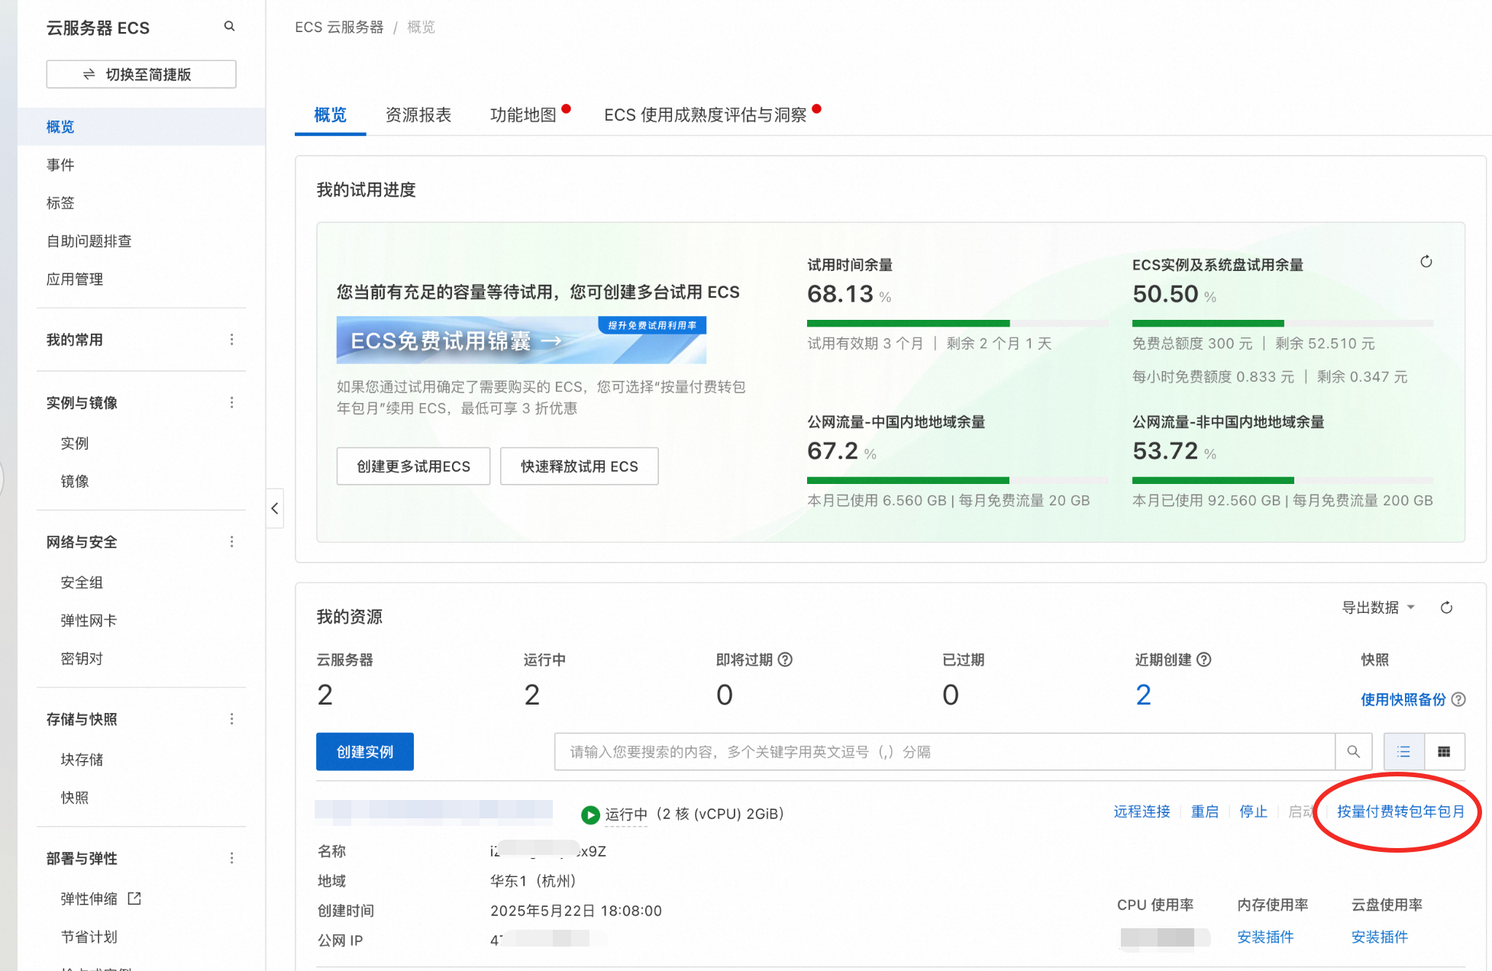This screenshot has width=1492, height=971.
Task: Click 按量付费转包年包月 link
Action: coord(1400,811)
